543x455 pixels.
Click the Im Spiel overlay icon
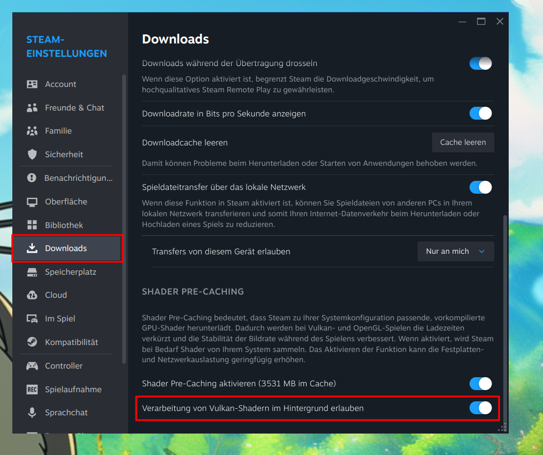click(32, 319)
